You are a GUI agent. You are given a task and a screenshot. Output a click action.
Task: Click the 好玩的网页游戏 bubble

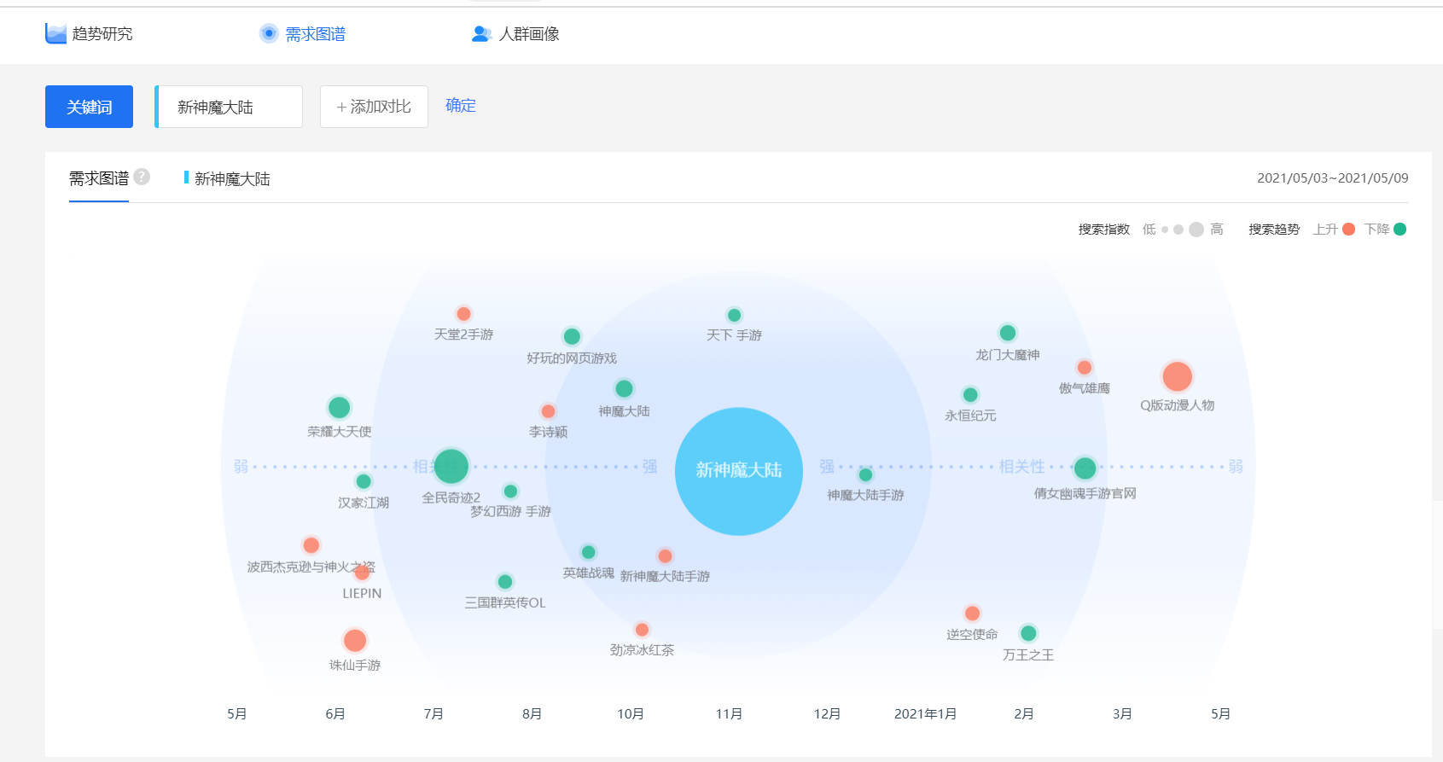[572, 336]
